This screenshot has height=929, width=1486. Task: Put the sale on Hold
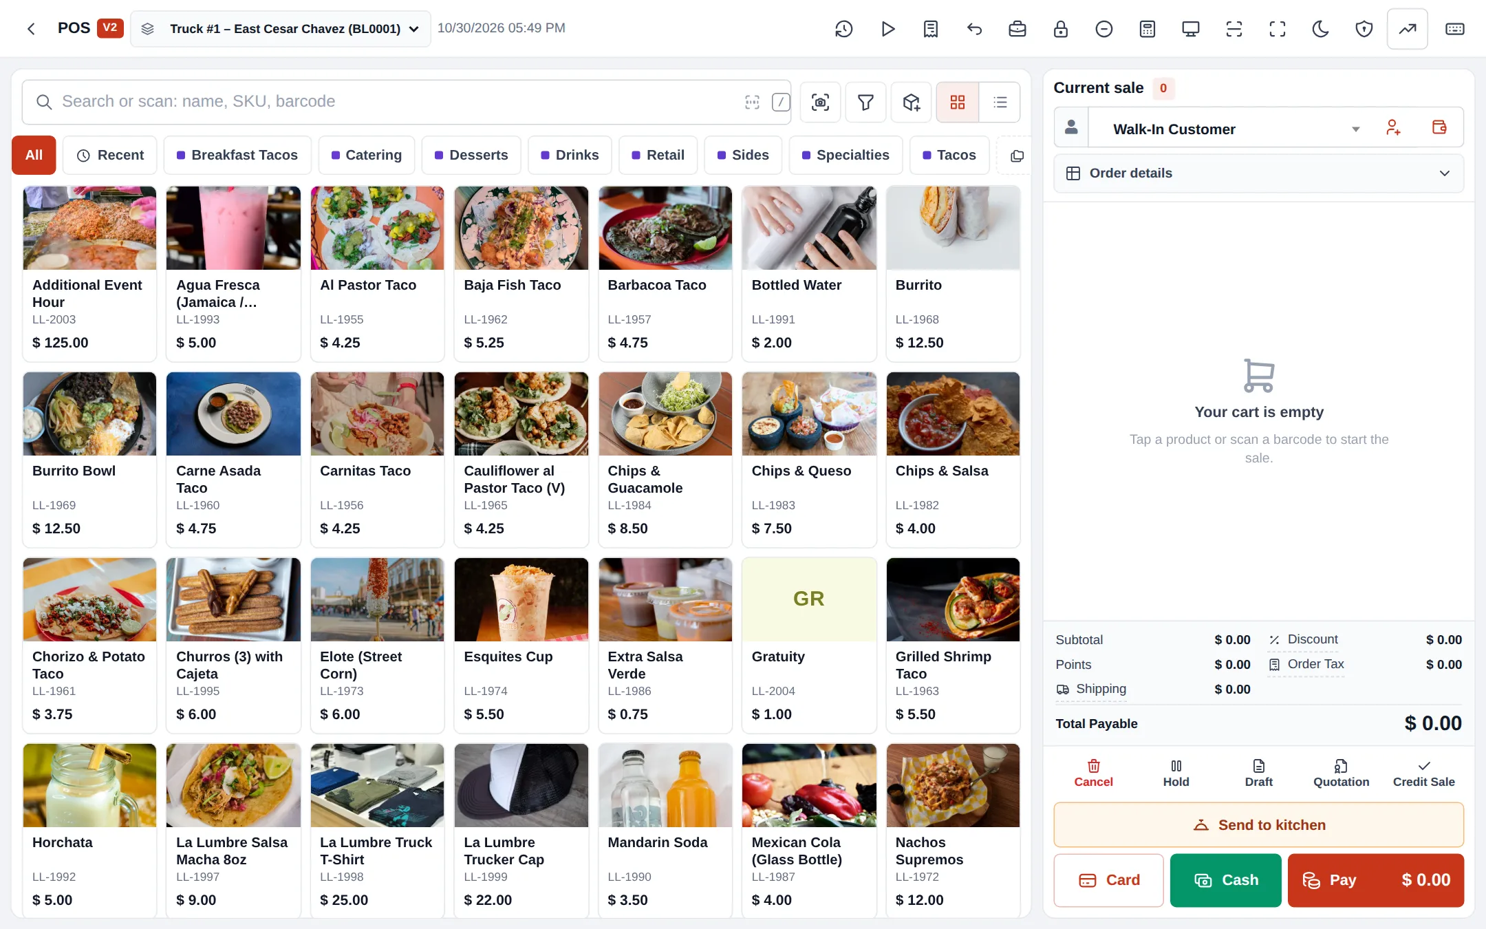coord(1176,773)
